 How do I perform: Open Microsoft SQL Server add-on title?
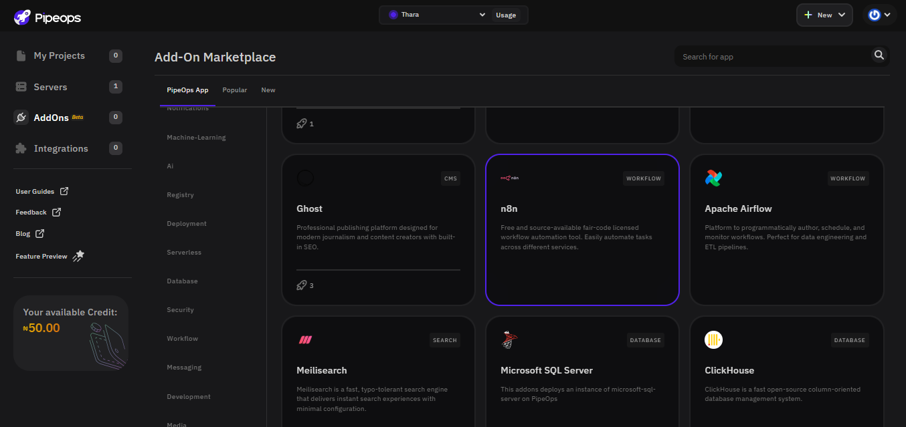pyautogui.click(x=547, y=370)
